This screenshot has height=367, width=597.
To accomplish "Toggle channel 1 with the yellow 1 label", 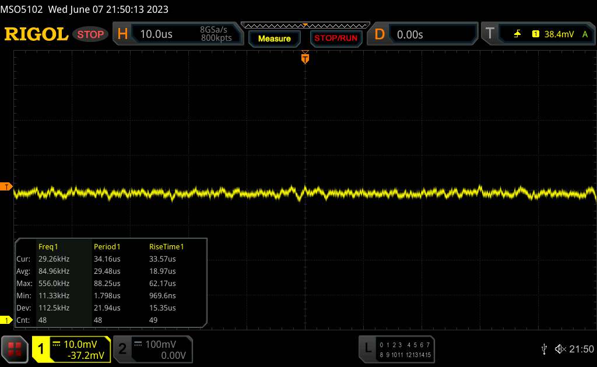I will click(41, 349).
